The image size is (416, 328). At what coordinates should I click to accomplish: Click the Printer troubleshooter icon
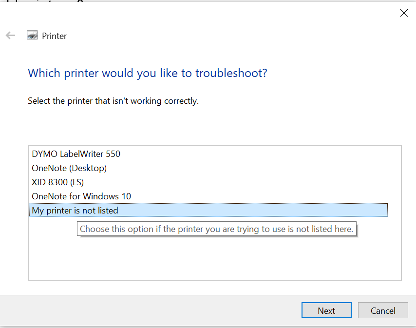32,35
